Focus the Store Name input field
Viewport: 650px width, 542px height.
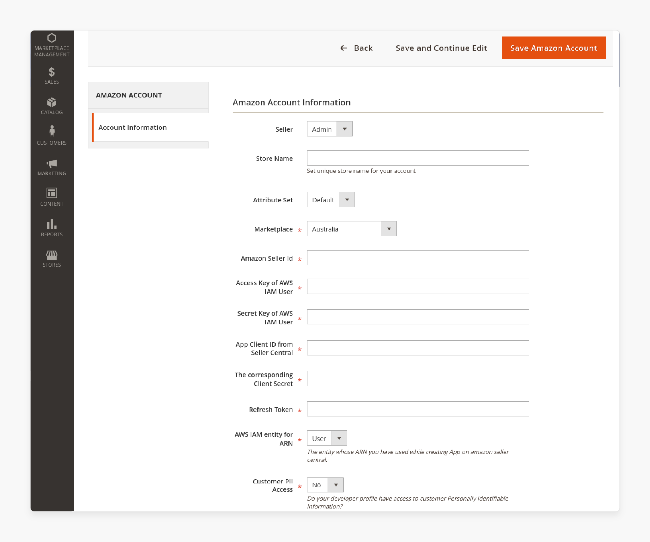click(418, 158)
